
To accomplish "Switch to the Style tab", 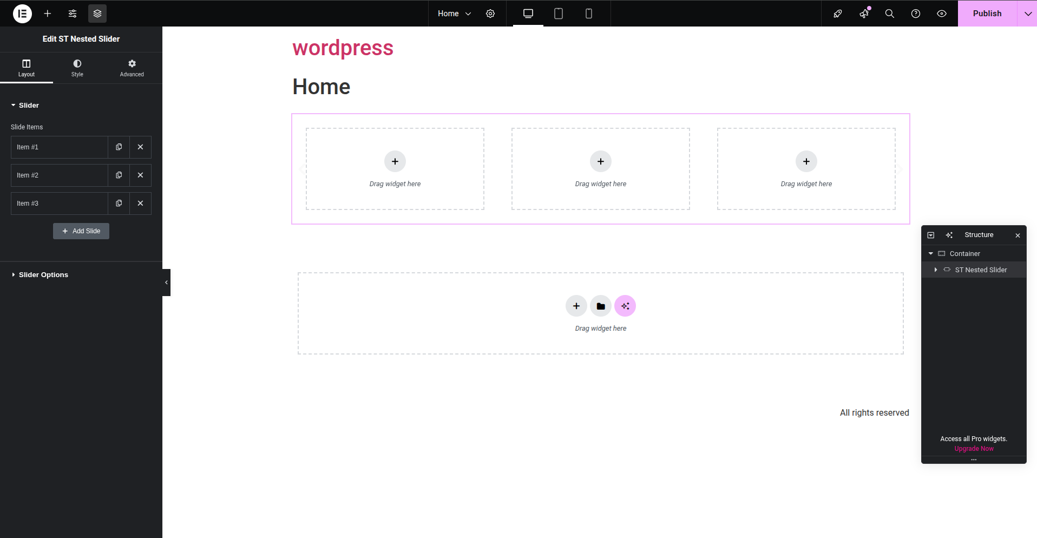I will pyautogui.click(x=77, y=67).
